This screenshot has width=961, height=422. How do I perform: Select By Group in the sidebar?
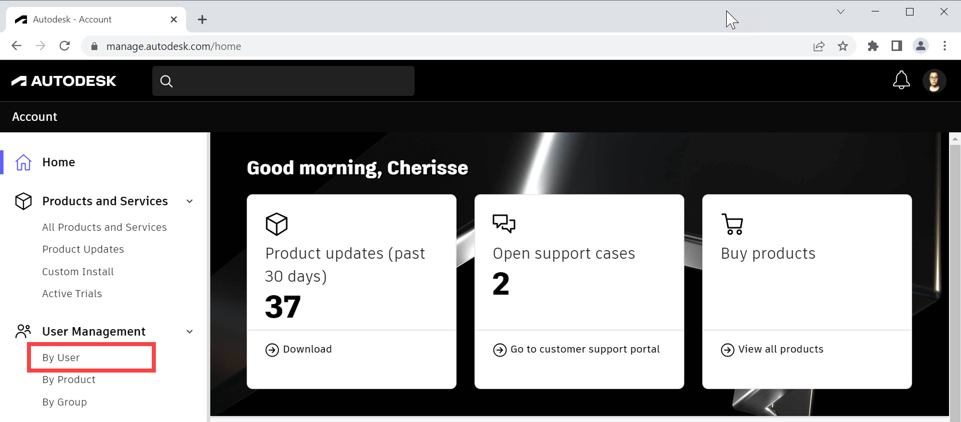(64, 402)
